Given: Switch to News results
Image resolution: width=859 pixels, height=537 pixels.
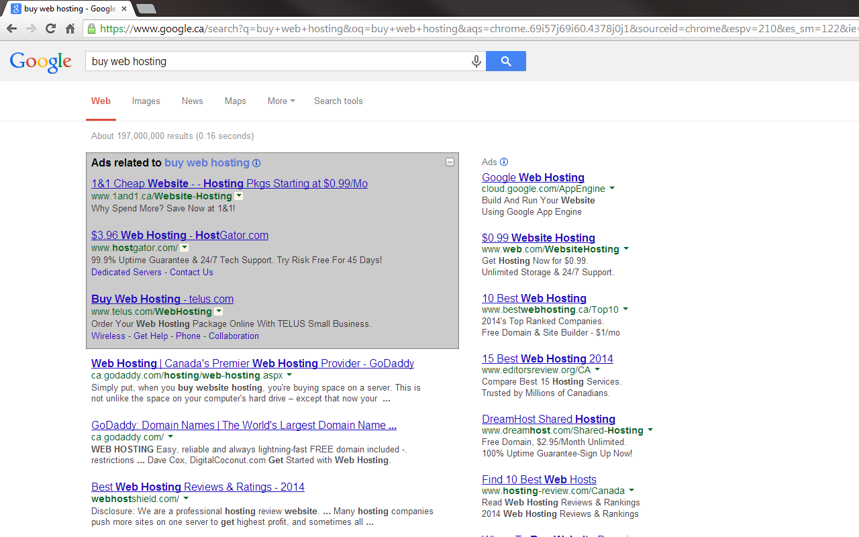Looking at the screenshot, I should (x=192, y=101).
